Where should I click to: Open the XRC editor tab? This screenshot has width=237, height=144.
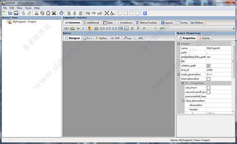[x=139, y=38]
